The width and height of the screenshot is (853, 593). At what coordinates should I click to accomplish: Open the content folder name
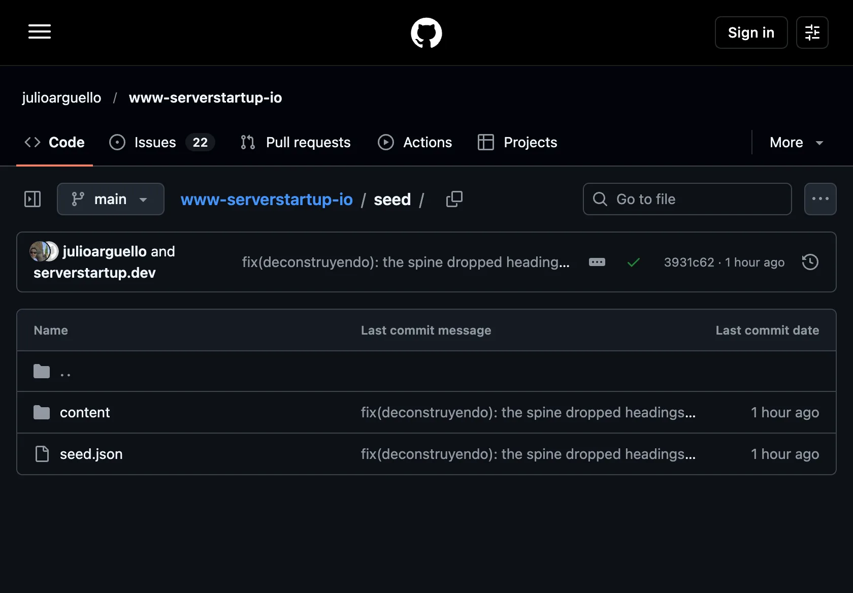tap(85, 412)
